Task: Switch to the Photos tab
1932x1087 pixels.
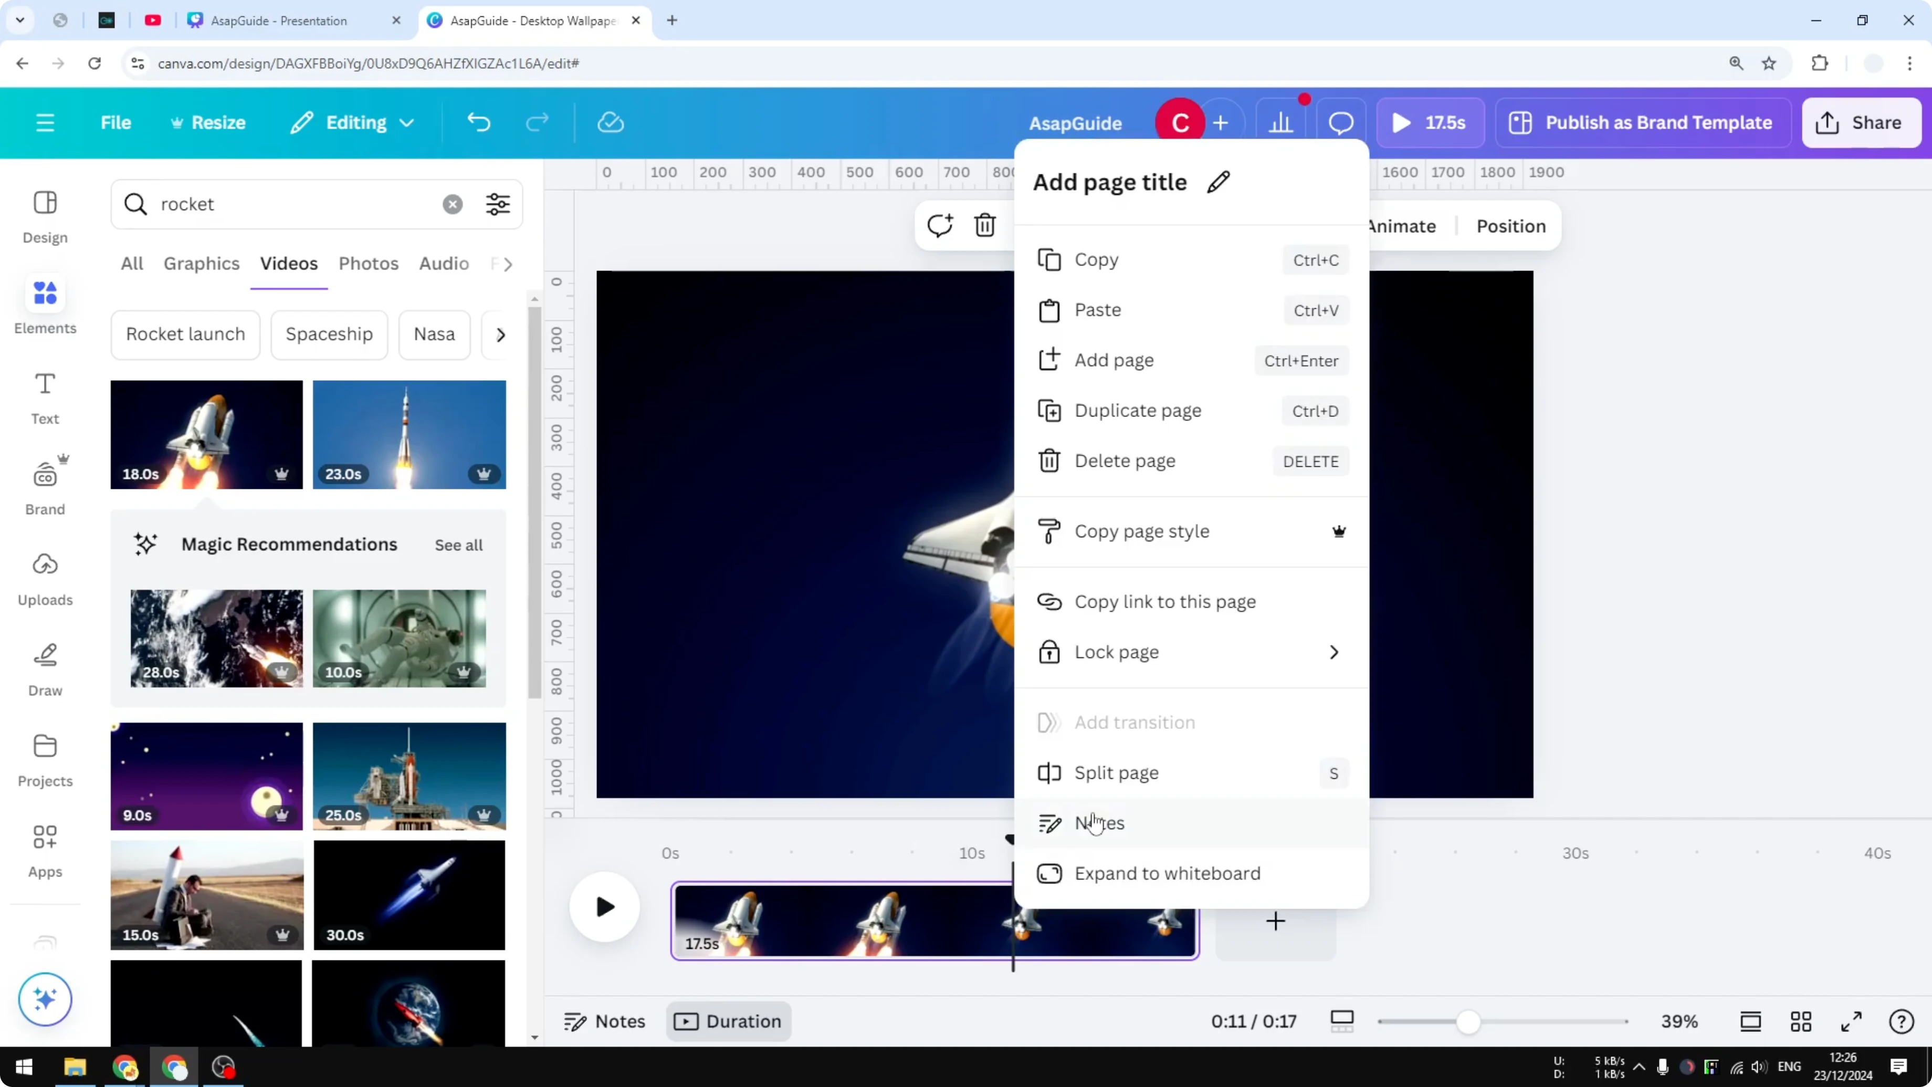Action: 369,263
